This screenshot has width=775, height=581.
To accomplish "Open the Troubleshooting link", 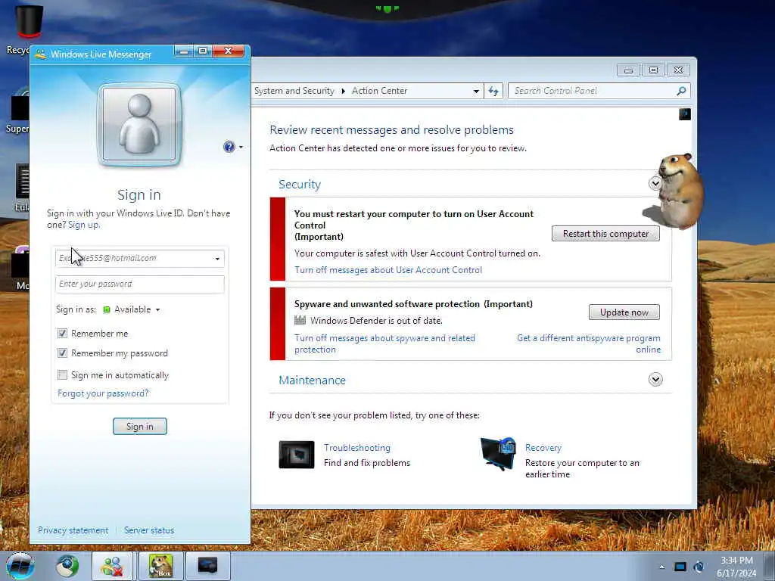I will 357,448.
